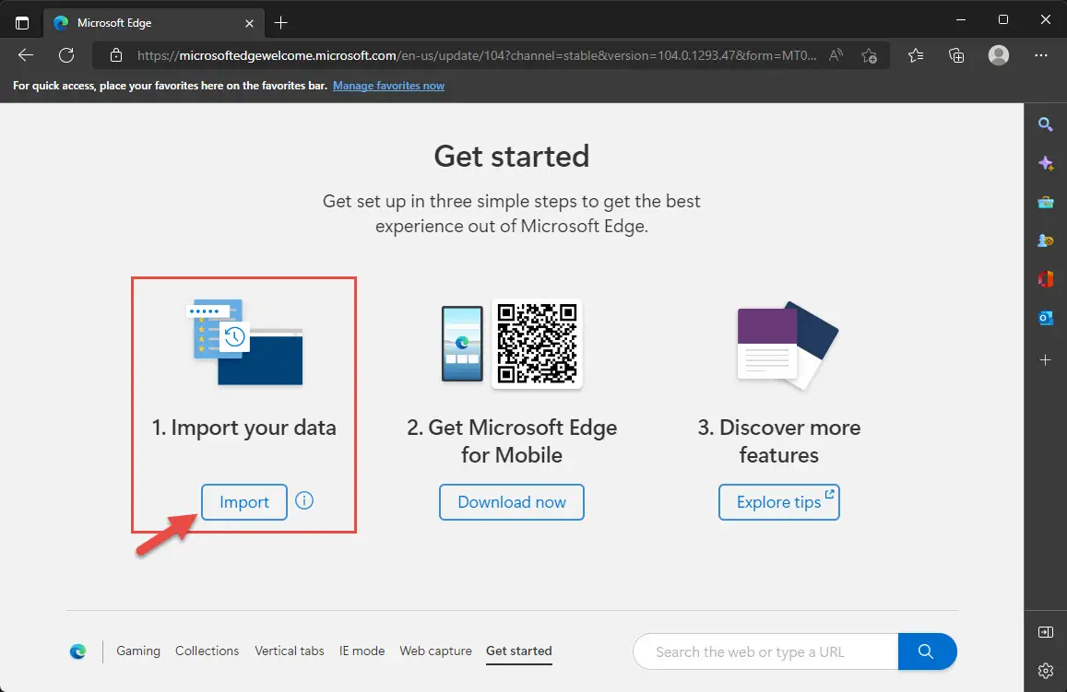Select the Get started tab
Image resolution: width=1067 pixels, height=692 pixels.
tap(518, 651)
